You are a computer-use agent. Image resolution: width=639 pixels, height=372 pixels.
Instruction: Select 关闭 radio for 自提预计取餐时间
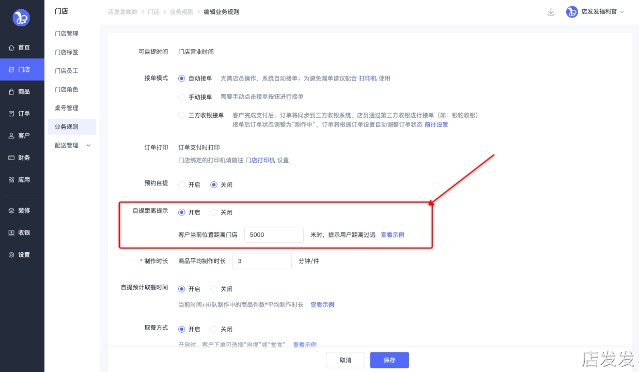214,289
